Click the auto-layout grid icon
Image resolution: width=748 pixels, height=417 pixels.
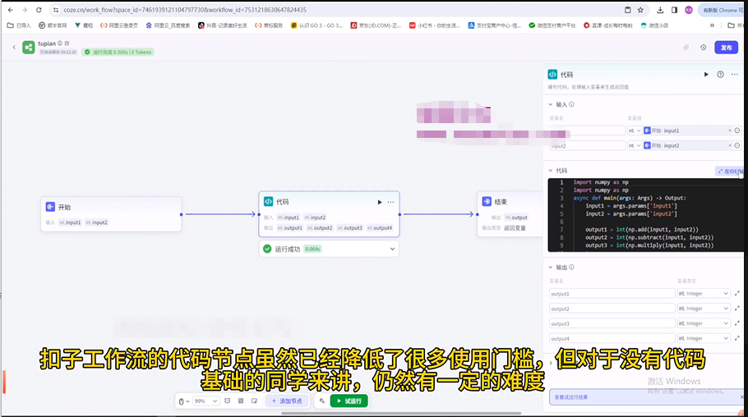tap(240, 401)
